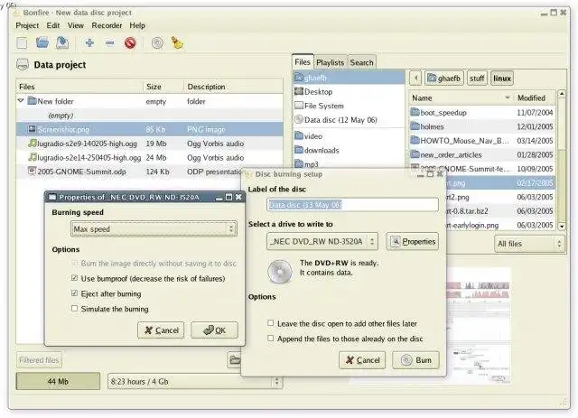Screen dimensions: 578x418
Task: Collapse the New folder tree row
Action: (x=21, y=100)
